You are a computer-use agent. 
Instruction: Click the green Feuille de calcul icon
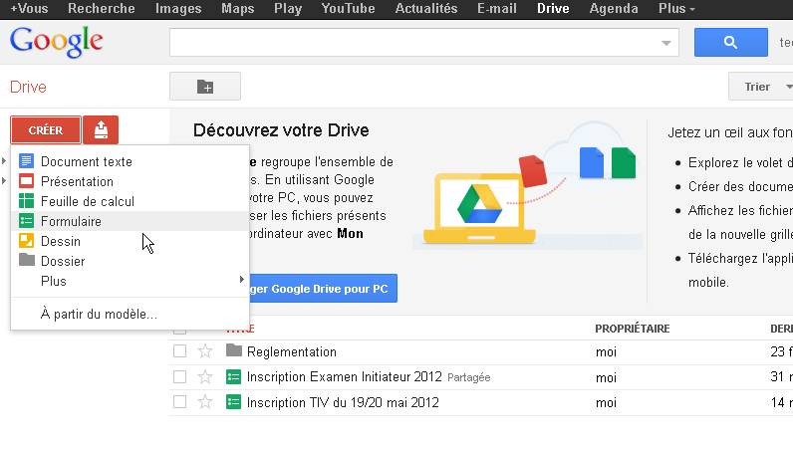[26, 201]
